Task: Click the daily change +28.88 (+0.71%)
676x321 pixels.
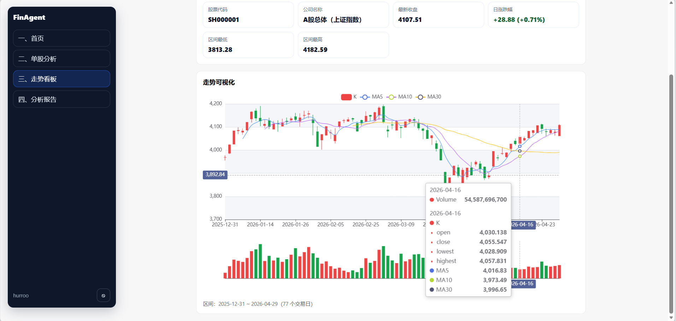Action: coord(519,20)
